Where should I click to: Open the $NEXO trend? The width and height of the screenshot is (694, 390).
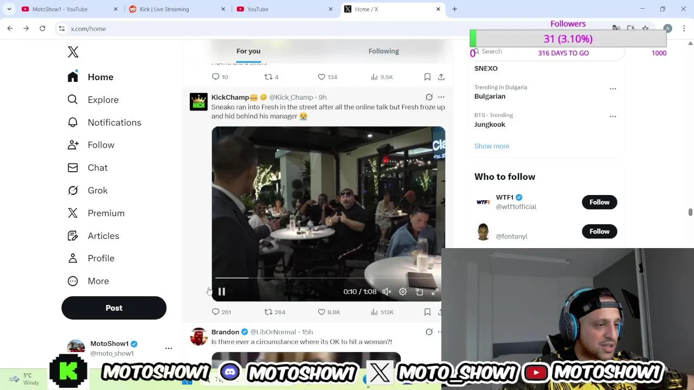486,68
